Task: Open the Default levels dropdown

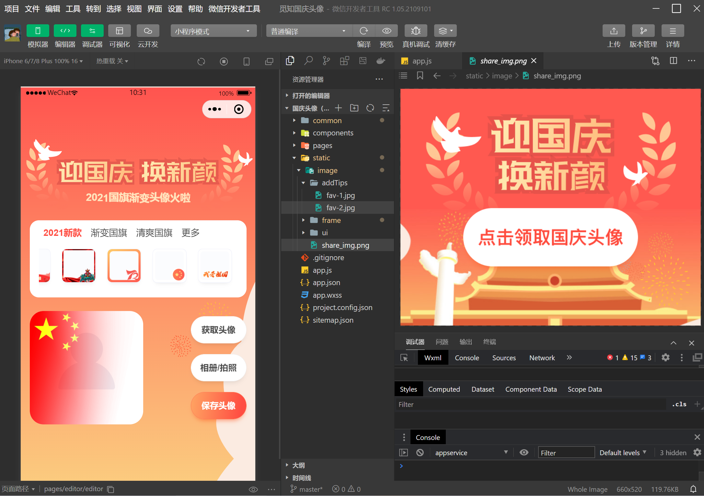Action: click(623, 453)
